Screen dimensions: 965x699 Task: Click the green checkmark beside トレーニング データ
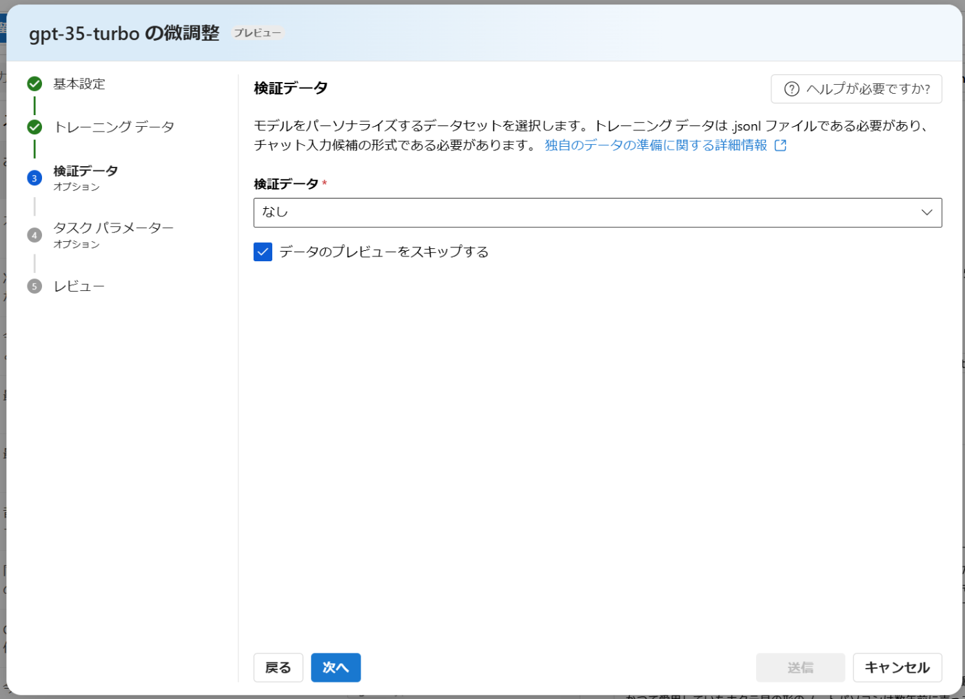tap(34, 127)
